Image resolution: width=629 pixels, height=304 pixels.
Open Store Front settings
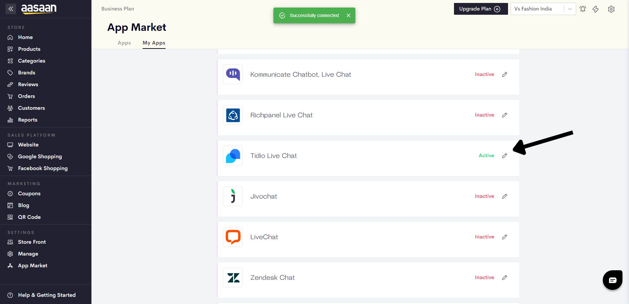tap(32, 242)
